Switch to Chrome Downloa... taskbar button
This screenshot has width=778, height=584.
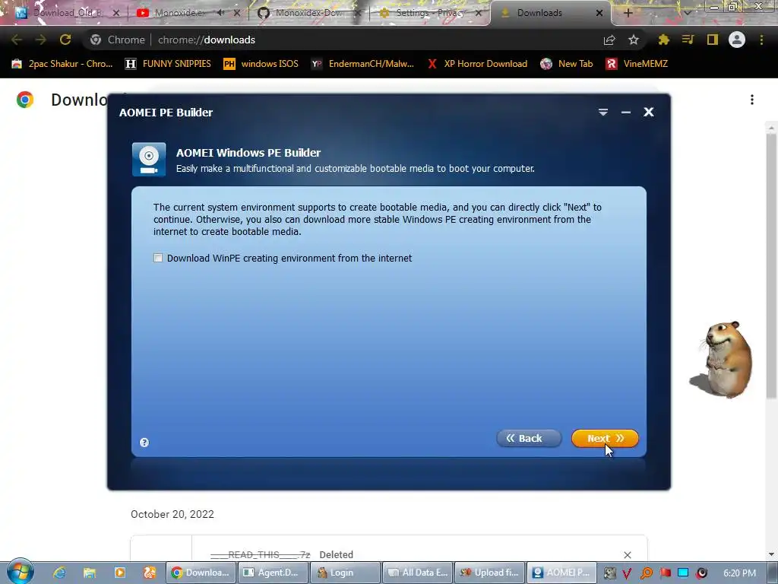pos(201,573)
